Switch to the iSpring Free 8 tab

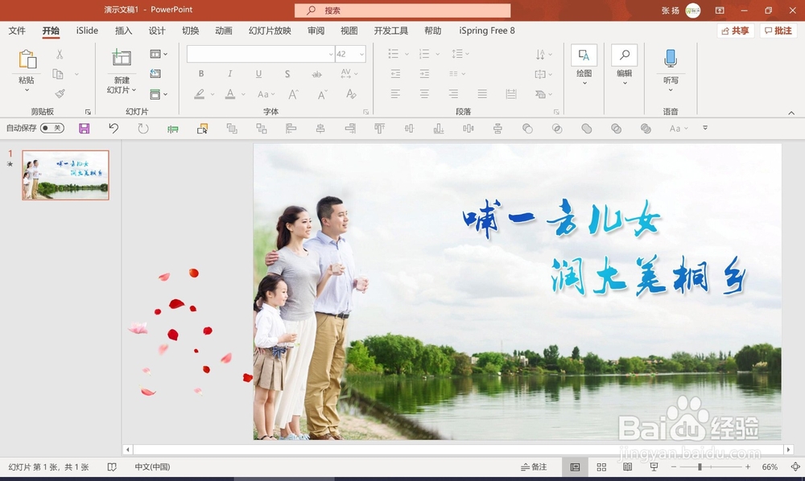[x=487, y=31]
